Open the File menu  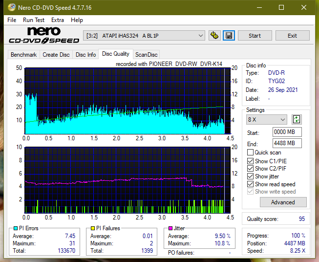12,20
